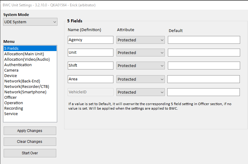Click the Clear Changes button

point(30,142)
